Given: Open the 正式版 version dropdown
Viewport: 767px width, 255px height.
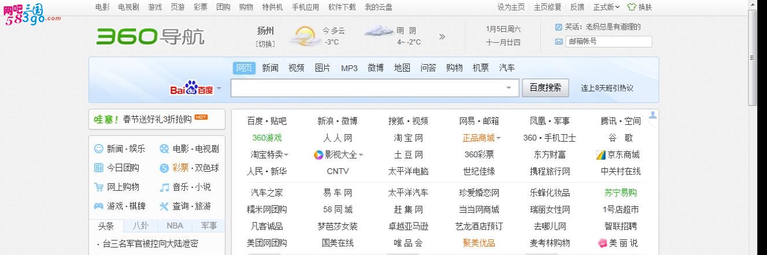Looking at the screenshot, I should click(606, 7).
